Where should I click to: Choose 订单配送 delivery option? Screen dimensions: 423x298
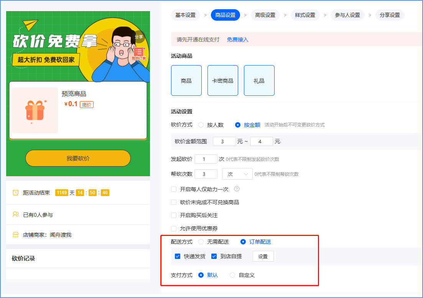[243, 242]
